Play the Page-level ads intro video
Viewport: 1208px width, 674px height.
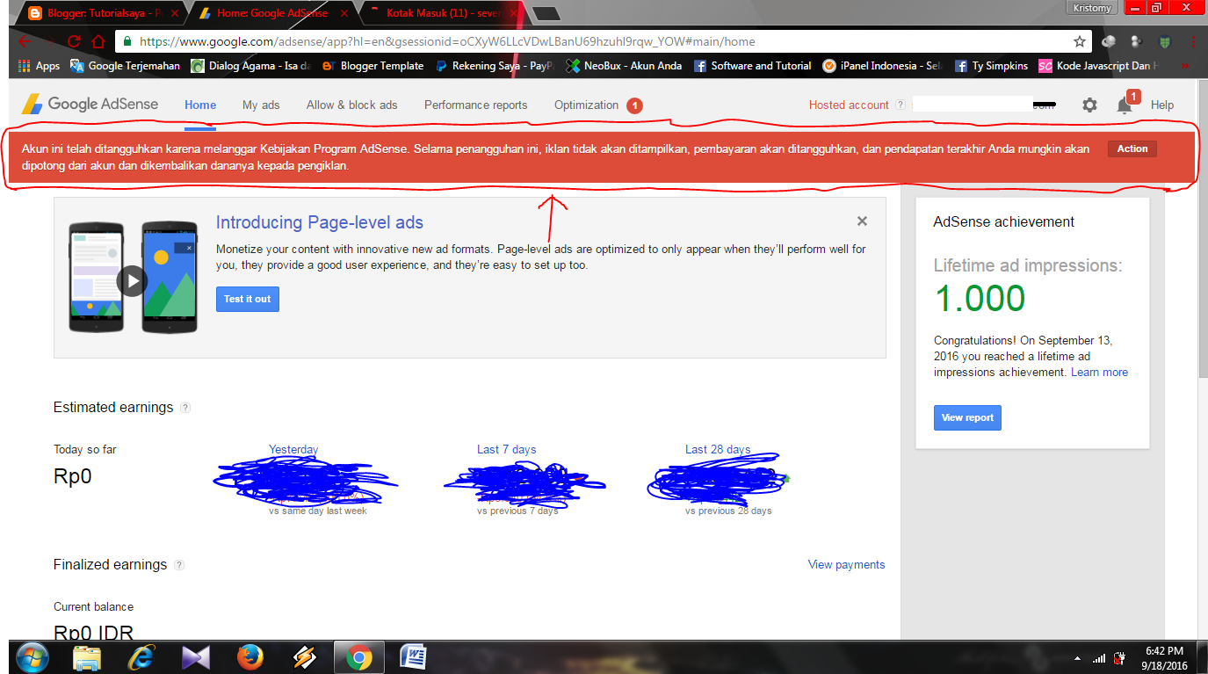click(x=132, y=281)
